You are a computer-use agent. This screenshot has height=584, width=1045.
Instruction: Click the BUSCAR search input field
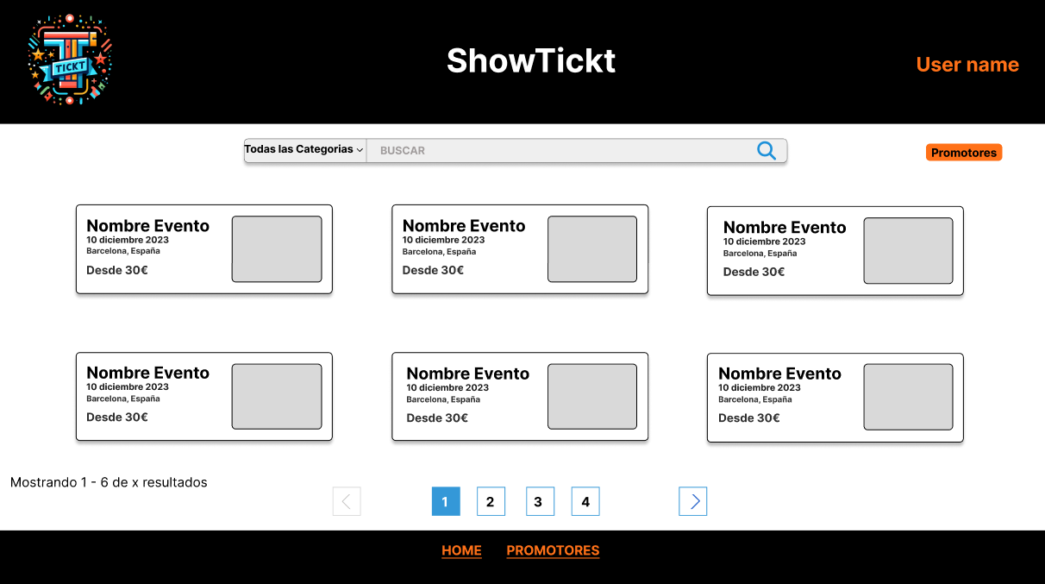point(560,151)
